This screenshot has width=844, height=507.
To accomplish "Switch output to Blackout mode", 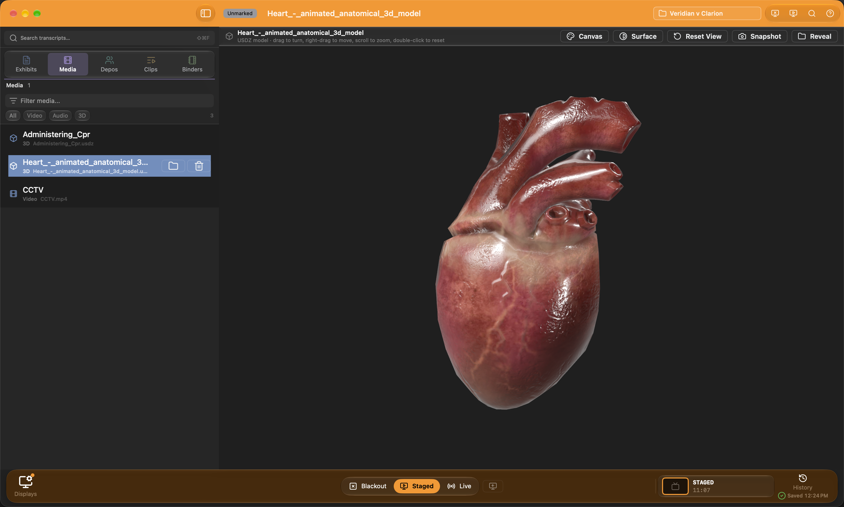I will pos(368,486).
